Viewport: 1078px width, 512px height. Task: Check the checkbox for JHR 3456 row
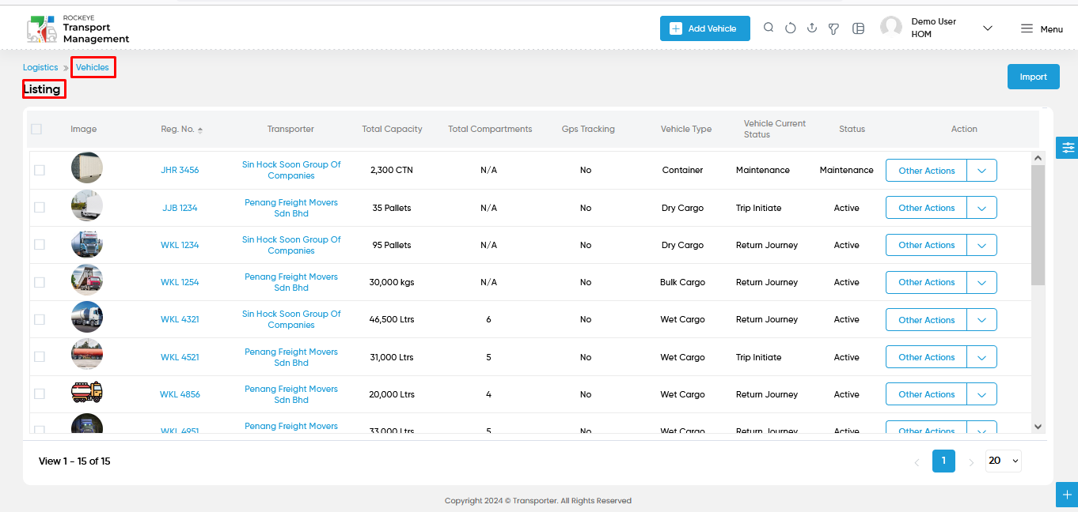pos(40,170)
